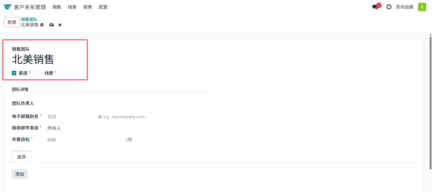Screen dimensions: 432x192
Task: Click the 新建 button
Action: (12, 22)
